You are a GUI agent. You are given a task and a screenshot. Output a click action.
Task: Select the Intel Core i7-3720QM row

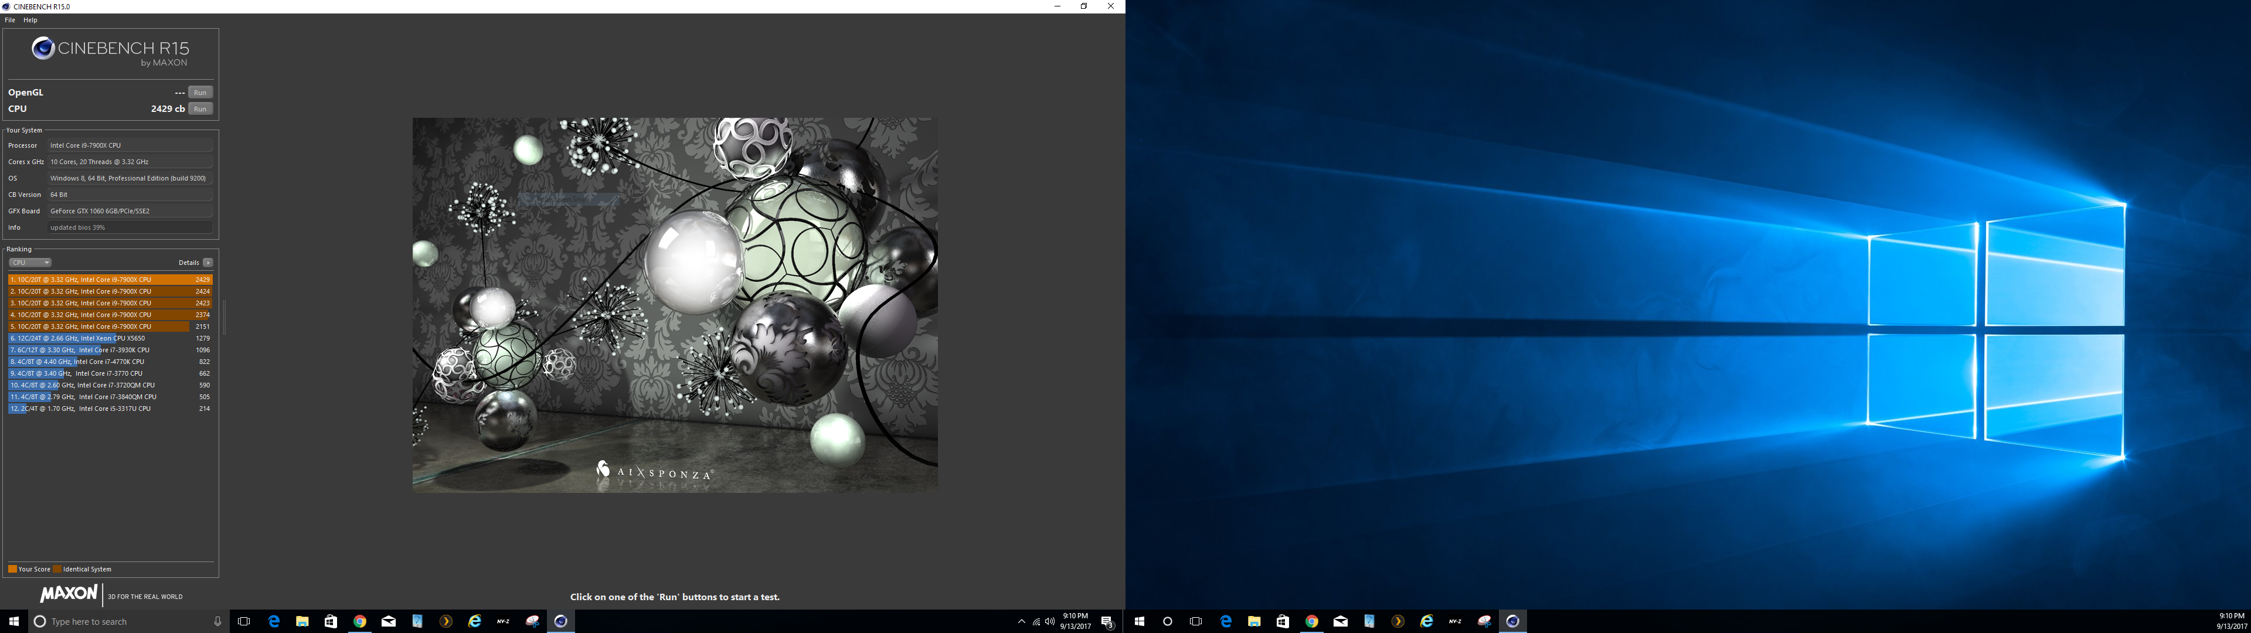click(110, 384)
